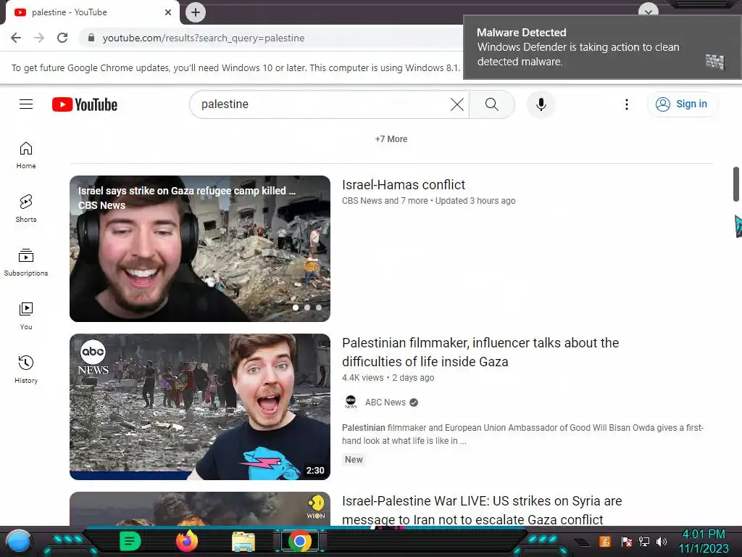Click the Malware Detected notification

pyautogui.click(x=602, y=47)
